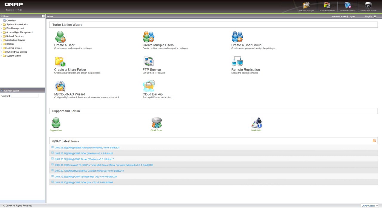The height and width of the screenshot is (208, 382).
Task: Open QNAP QGet Windows v2.1.2 news item
Action: pos(84,154)
